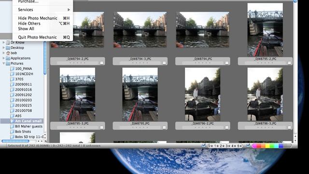
Task: Uncheck the color class filter checkbox
Action: click(248, 146)
